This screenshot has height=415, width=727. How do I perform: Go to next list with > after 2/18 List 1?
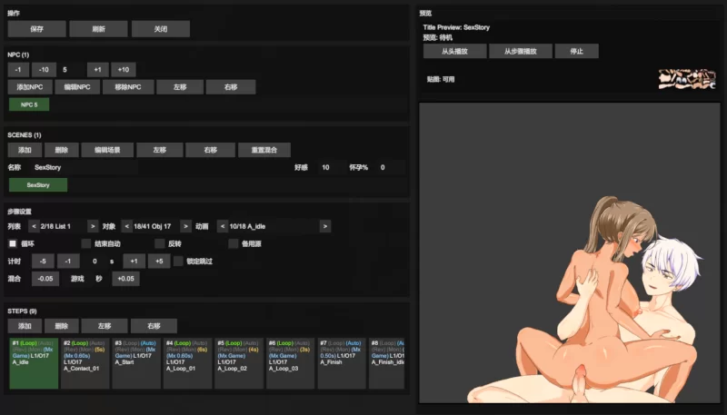[93, 226]
